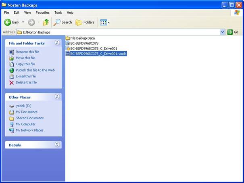Click the E-mail this file envelope icon
The width and height of the screenshot is (244, 183).
[12, 77]
